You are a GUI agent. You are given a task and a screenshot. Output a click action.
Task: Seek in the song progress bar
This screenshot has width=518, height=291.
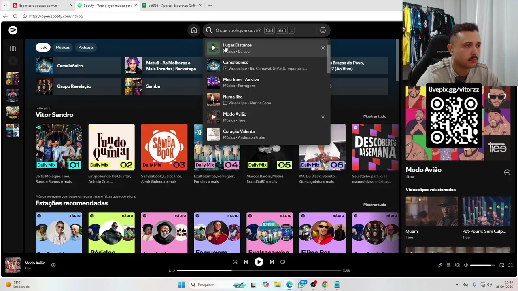click(259, 270)
